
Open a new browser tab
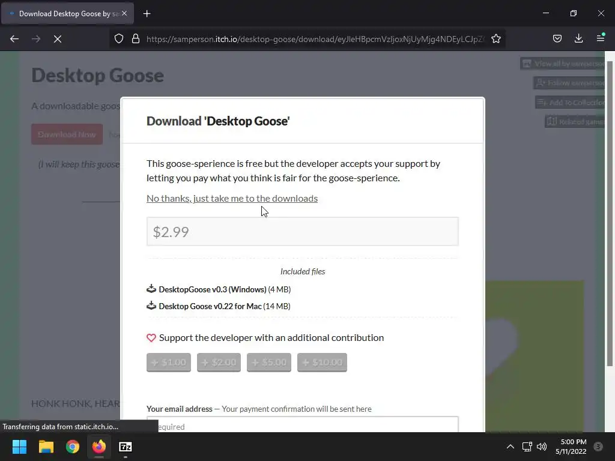(x=147, y=14)
